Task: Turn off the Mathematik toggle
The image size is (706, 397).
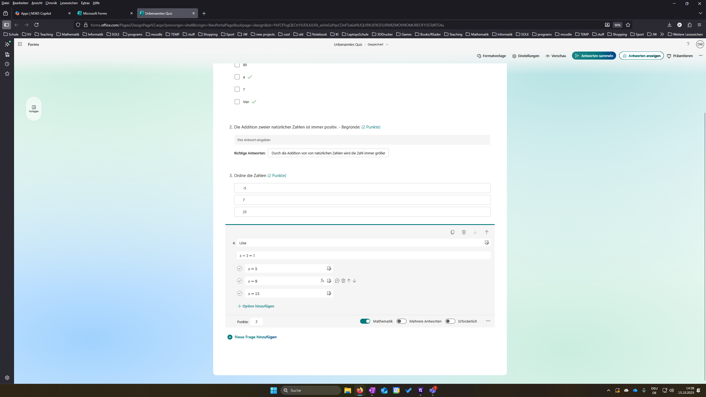Action: tap(365, 321)
